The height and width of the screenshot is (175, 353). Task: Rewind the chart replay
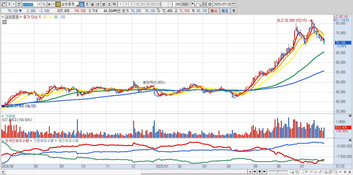click(255, 172)
